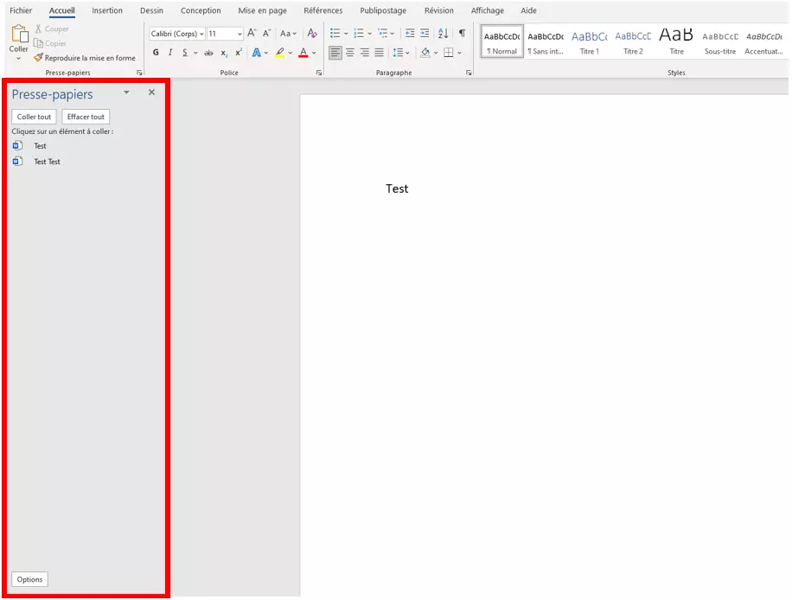Image resolution: width=792 pixels, height=600 pixels.
Task: Apply the Normal style
Action: pos(502,41)
